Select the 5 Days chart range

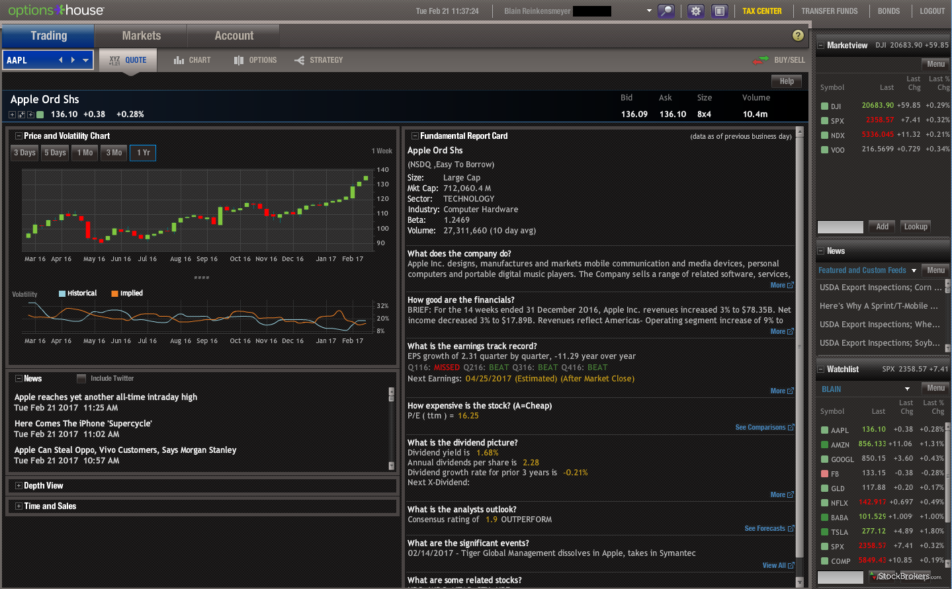point(56,153)
